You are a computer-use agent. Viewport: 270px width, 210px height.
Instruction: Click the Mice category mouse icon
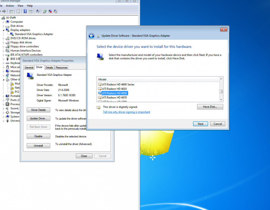[7, 67]
